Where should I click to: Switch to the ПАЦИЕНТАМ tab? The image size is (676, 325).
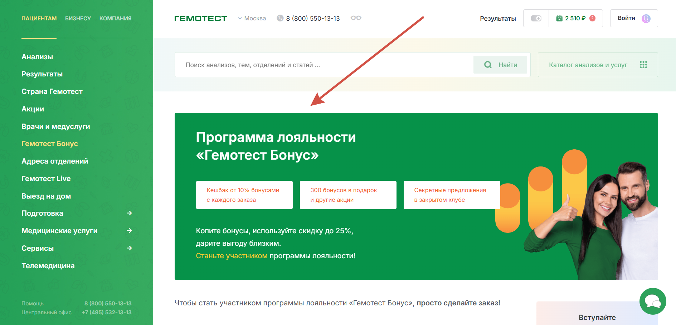point(39,19)
